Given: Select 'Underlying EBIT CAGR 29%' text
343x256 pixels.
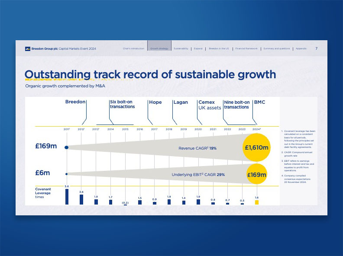Looking at the screenshot, I should (198, 175).
